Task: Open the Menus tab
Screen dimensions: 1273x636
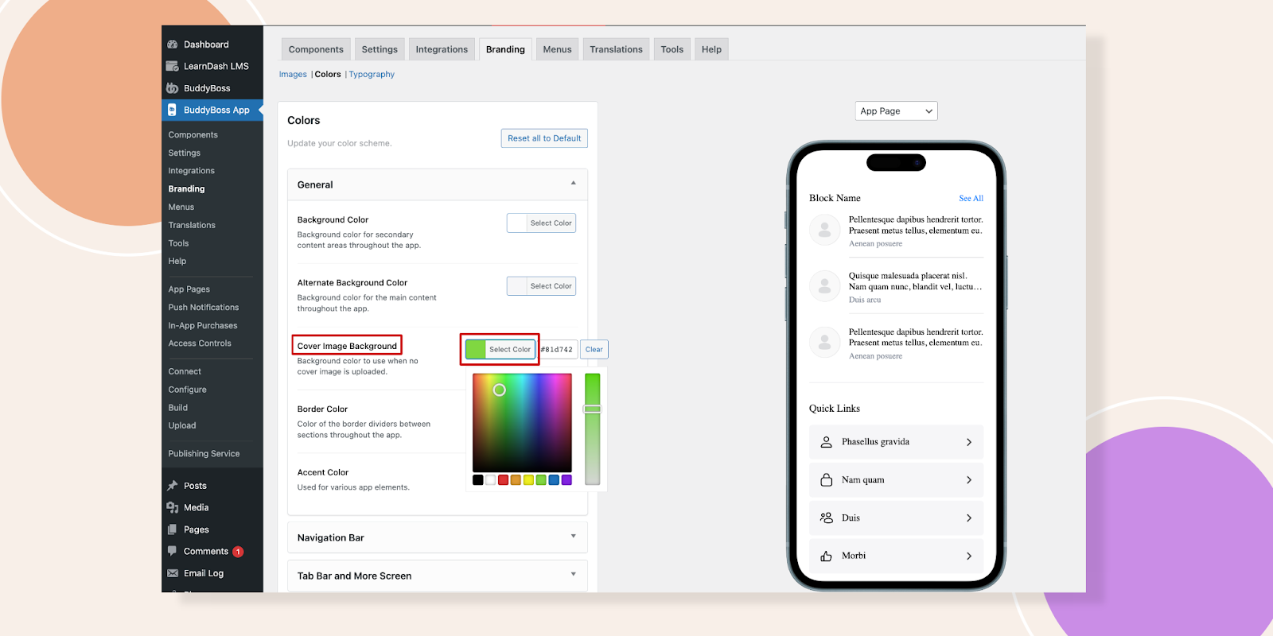Action: tap(557, 49)
